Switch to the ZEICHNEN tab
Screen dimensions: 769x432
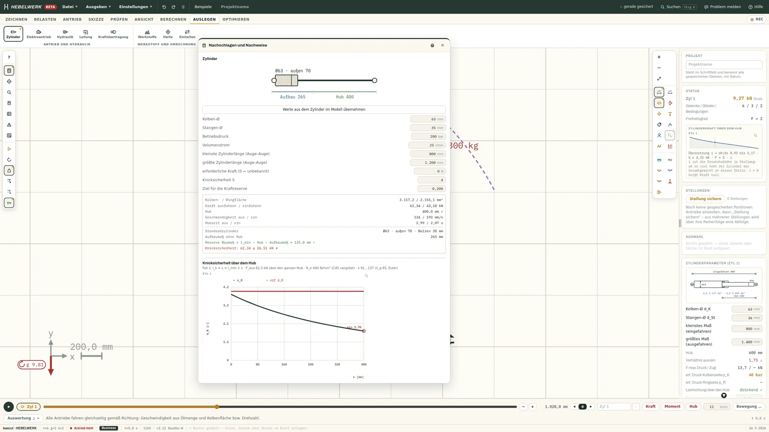point(16,19)
